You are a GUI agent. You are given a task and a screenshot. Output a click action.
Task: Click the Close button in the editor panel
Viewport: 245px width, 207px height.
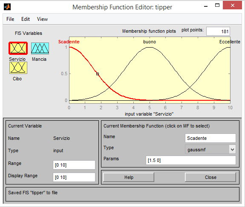click(210, 177)
